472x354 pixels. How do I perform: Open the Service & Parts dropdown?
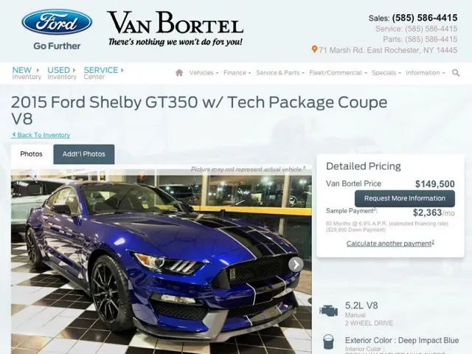[x=280, y=73]
